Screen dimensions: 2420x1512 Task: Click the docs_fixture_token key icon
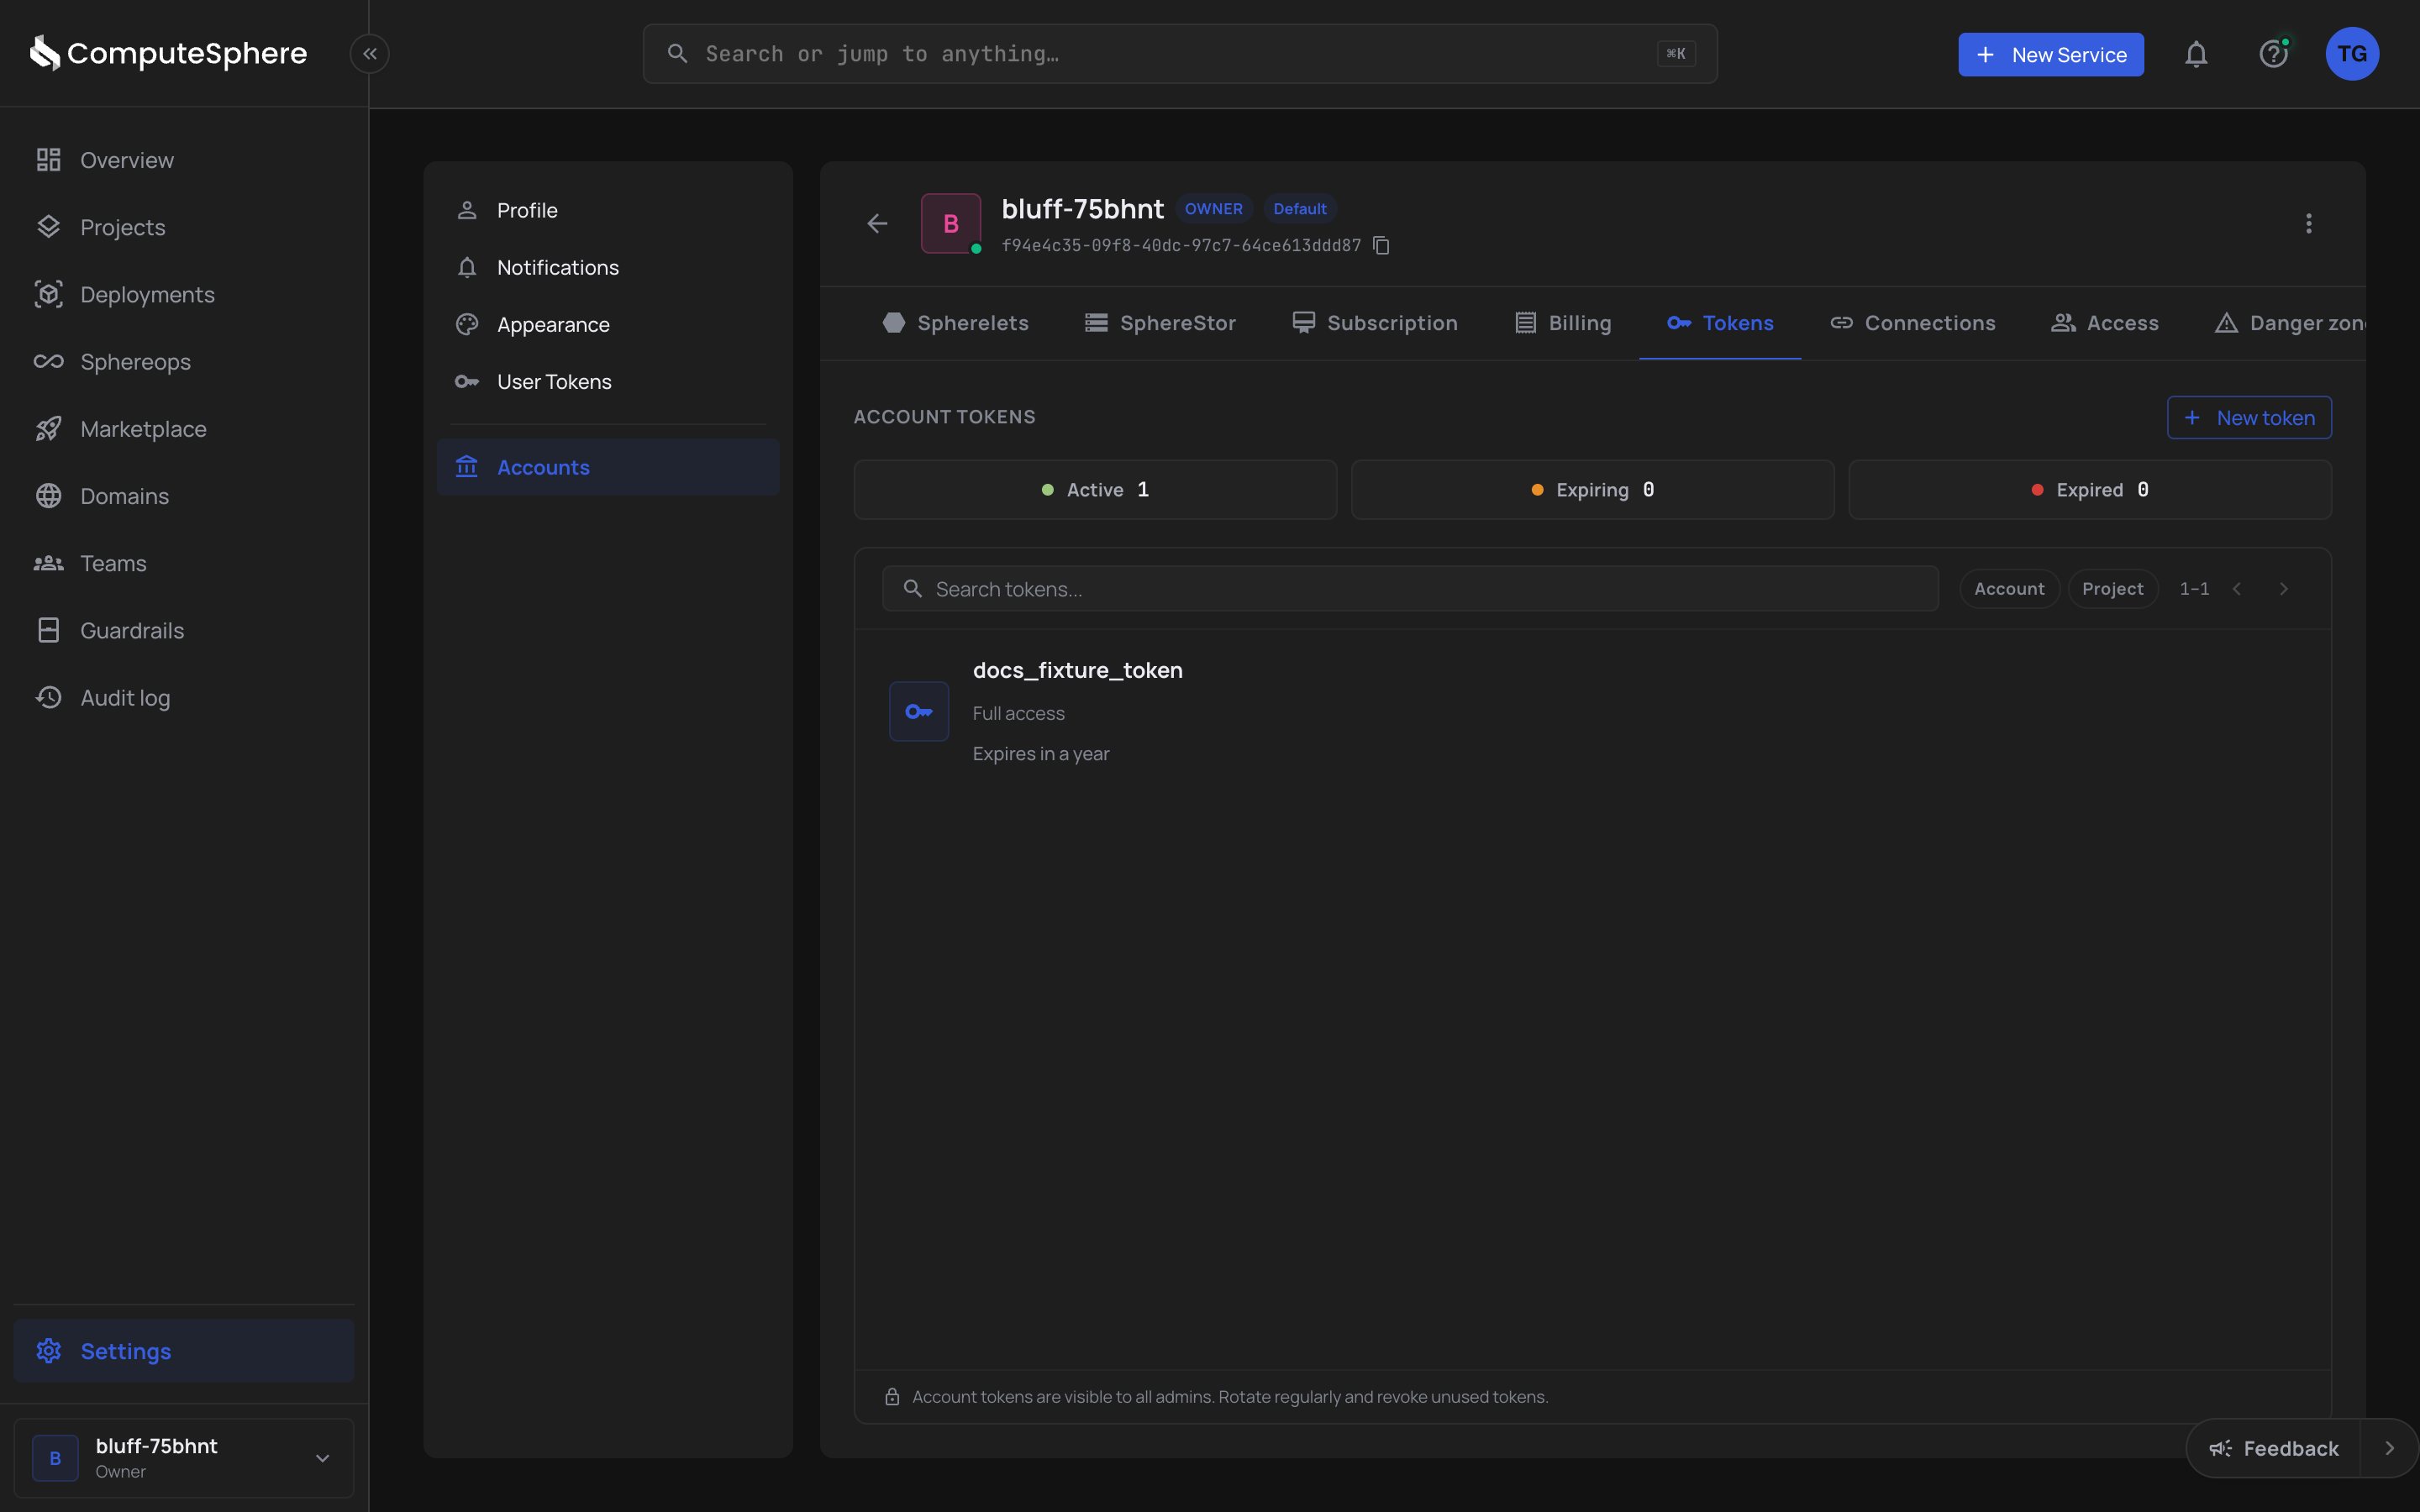click(919, 711)
